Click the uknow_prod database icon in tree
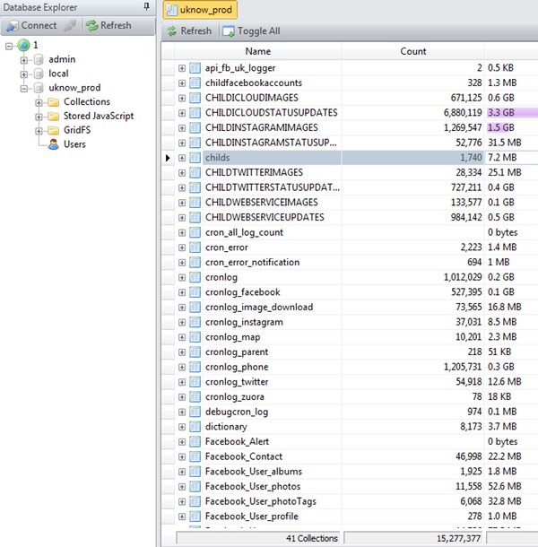The height and width of the screenshot is (547, 538). point(39,88)
